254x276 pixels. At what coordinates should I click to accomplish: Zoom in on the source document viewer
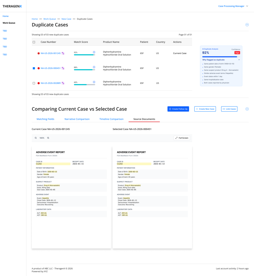tap(48, 138)
